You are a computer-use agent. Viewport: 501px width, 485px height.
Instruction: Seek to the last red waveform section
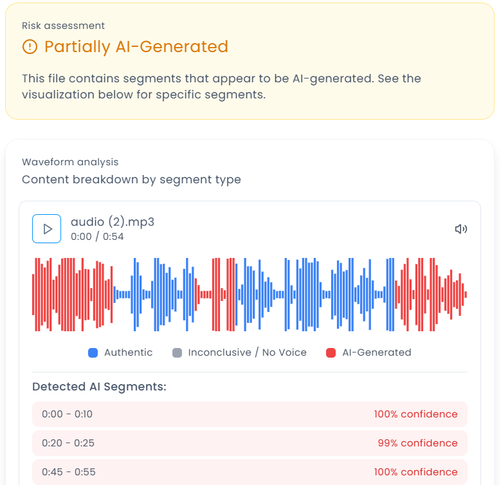coord(431,295)
